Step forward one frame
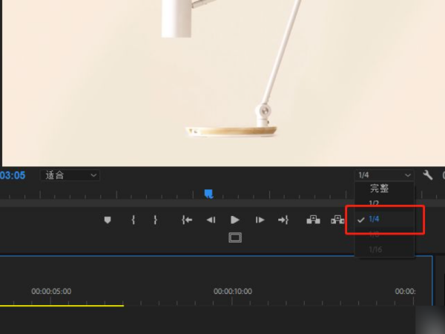The width and height of the screenshot is (445, 334). [260, 220]
